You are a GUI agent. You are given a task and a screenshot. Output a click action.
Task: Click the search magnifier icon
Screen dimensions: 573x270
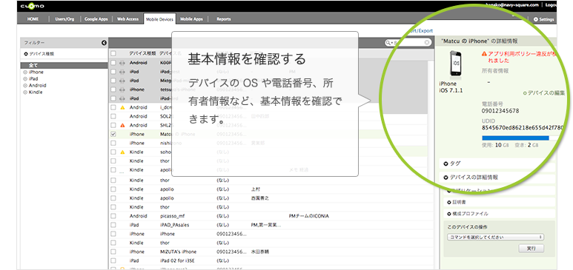coord(389,43)
